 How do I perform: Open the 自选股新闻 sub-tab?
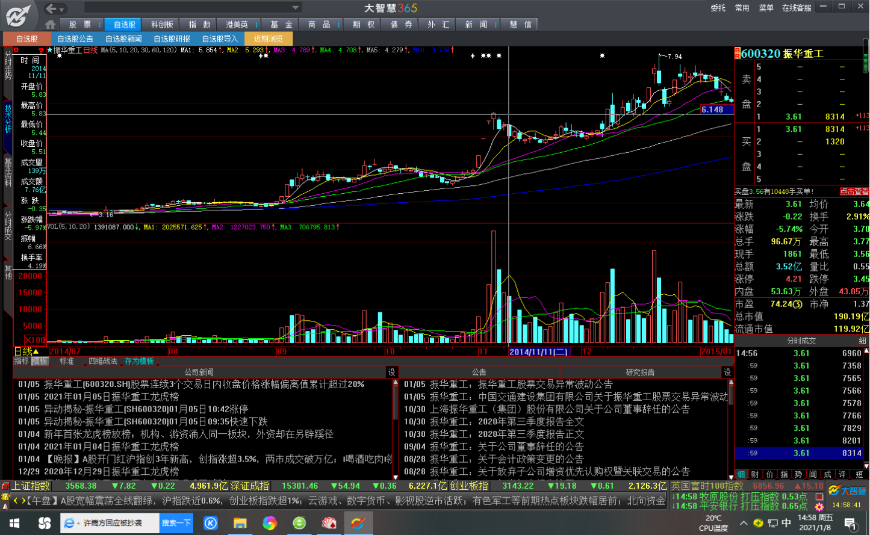[123, 39]
